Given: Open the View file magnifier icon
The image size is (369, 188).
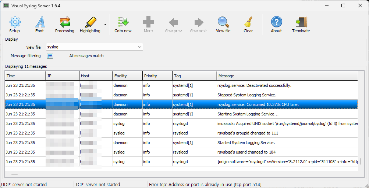Looking at the screenshot, I should [223, 22].
